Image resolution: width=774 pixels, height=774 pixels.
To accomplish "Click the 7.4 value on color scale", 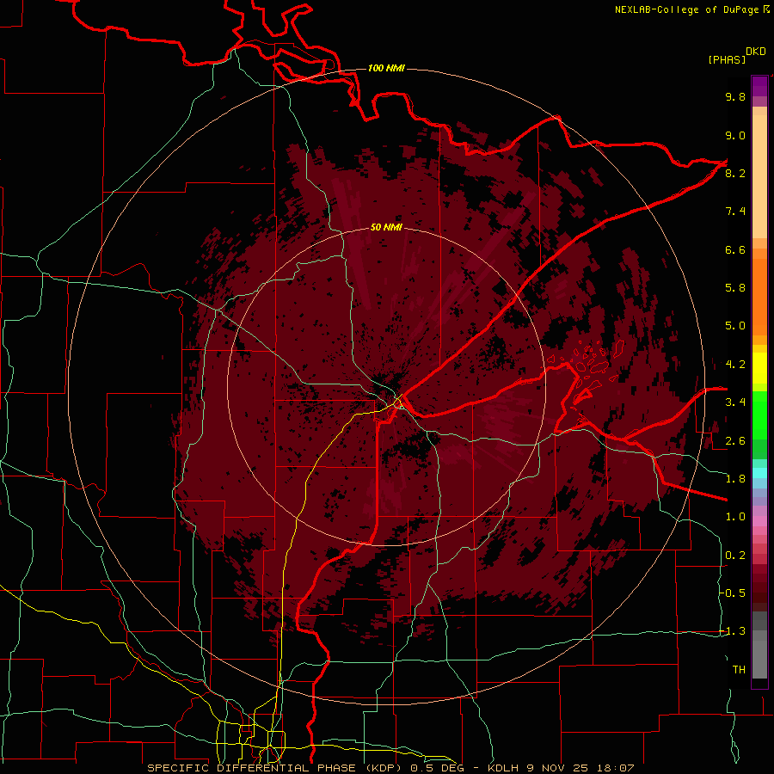I will [735, 212].
